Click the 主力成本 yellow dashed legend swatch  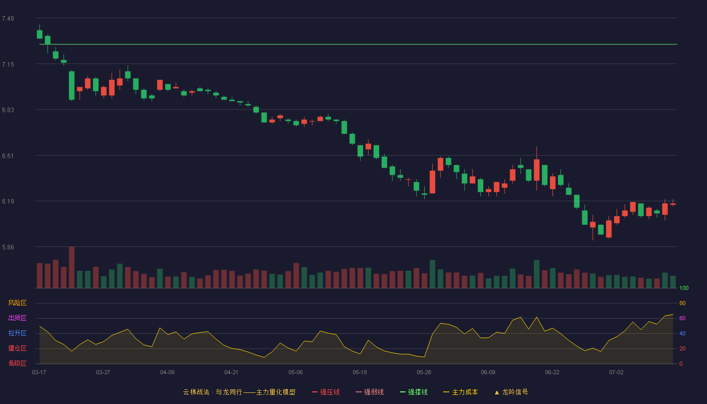pos(446,392)
